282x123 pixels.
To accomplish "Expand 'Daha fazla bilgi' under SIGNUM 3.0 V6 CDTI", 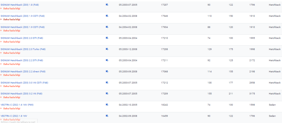I will (x=12, y=86).
